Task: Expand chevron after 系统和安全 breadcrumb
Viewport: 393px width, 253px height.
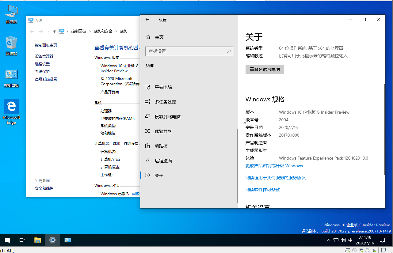Action: pos(116,31)
